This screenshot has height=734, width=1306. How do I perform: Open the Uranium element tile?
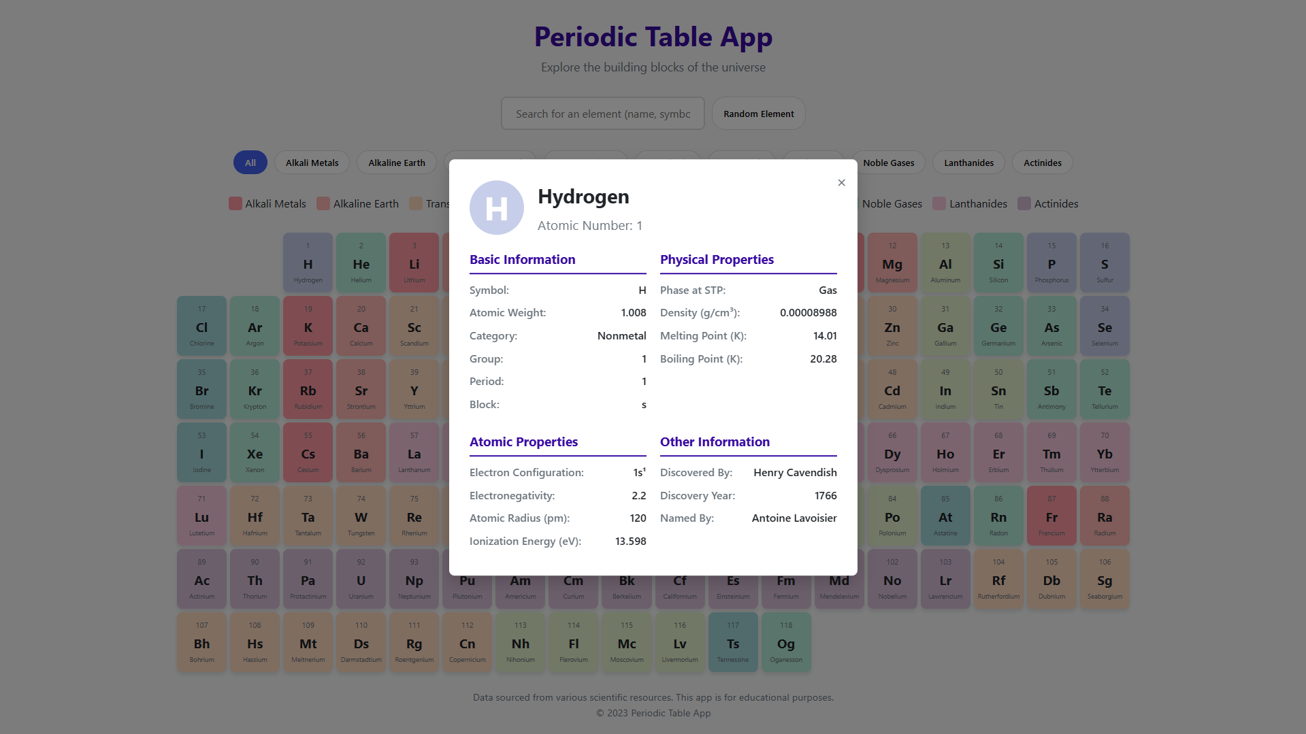tap(361, 579)
